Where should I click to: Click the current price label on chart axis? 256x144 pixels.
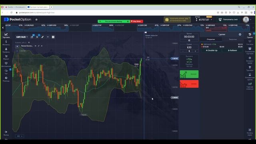coord(174,58)
